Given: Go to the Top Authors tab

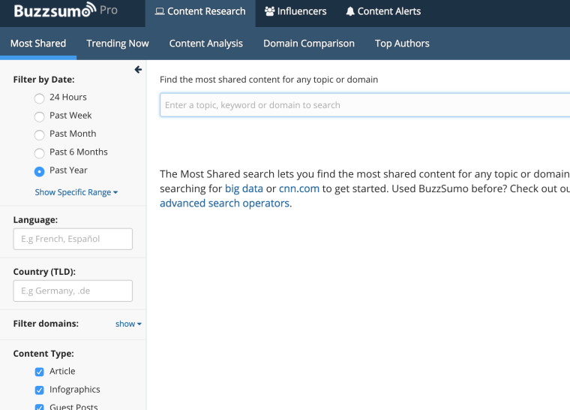Looking at the screenshot, I should coord(402,44).
